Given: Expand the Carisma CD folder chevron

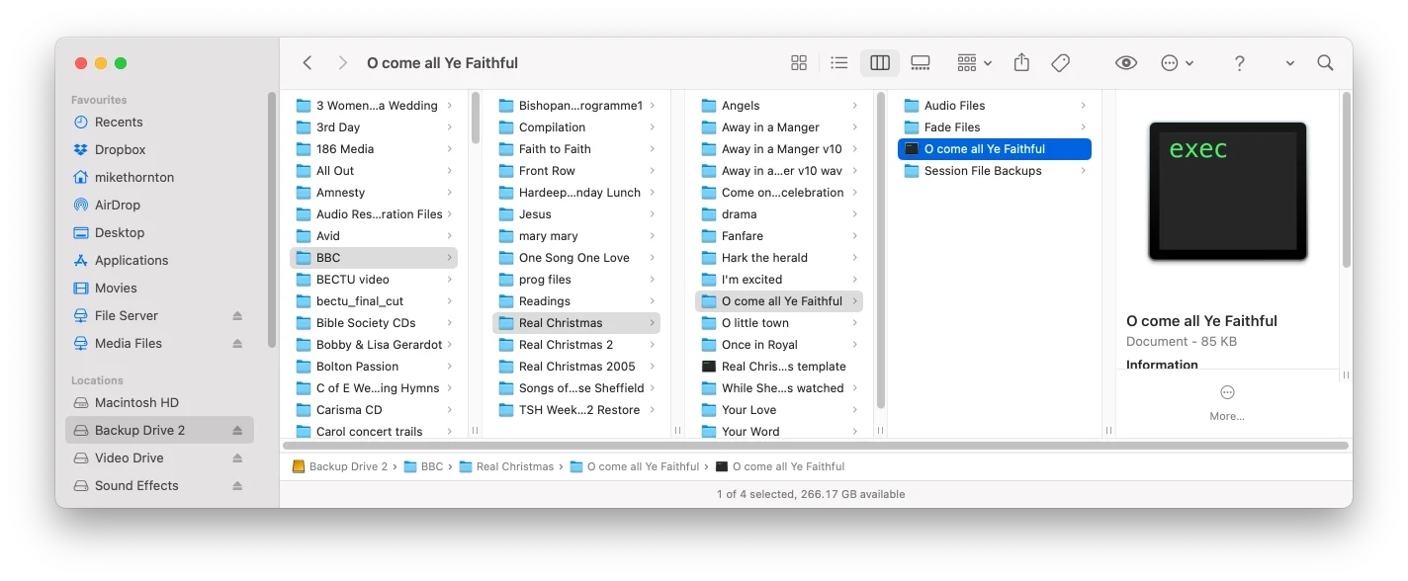Looking at the screenshot, I should (x=449, y=410).
